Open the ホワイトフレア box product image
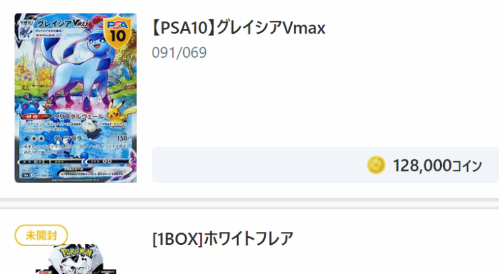Screen dimensions: 499x274 [76, 259]
